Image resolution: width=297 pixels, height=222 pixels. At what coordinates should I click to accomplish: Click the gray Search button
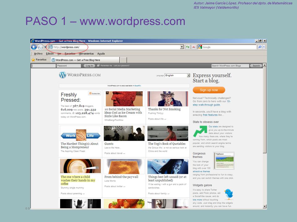tap(256, 66)
